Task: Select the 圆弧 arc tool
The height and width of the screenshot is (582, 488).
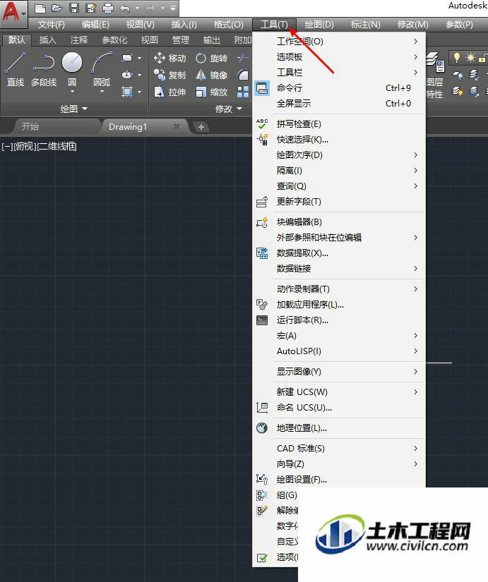Action: [x=102, y=71]
